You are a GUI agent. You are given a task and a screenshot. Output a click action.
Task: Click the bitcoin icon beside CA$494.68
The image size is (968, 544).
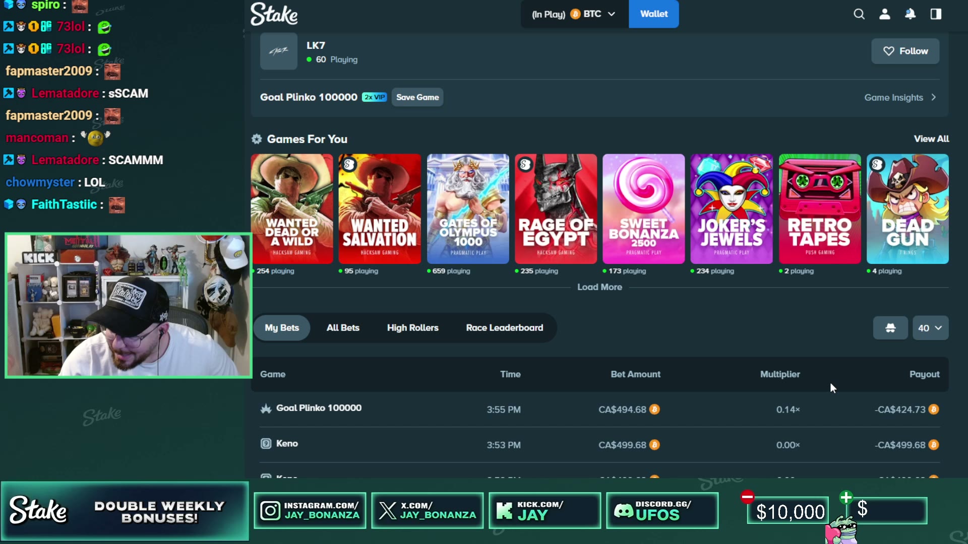tap(654, 410)
